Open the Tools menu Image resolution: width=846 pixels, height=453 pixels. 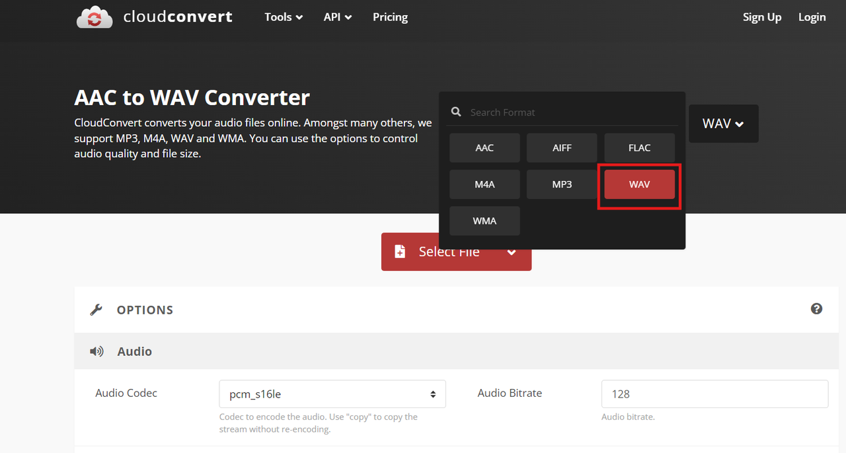(x=284, y=17)
